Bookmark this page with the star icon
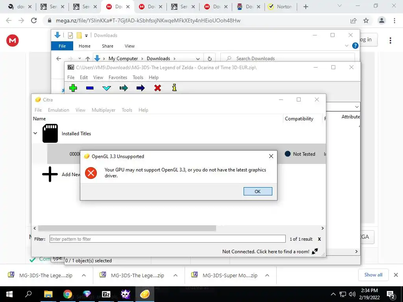 coord(366,20)
